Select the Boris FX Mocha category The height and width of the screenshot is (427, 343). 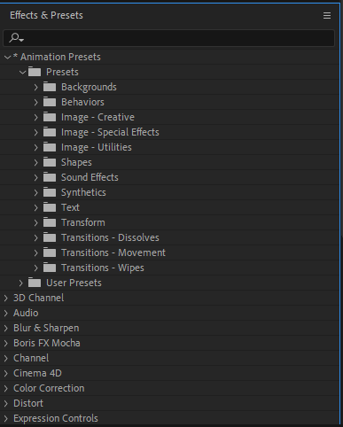pyautogui.click(x=47, y=343)
